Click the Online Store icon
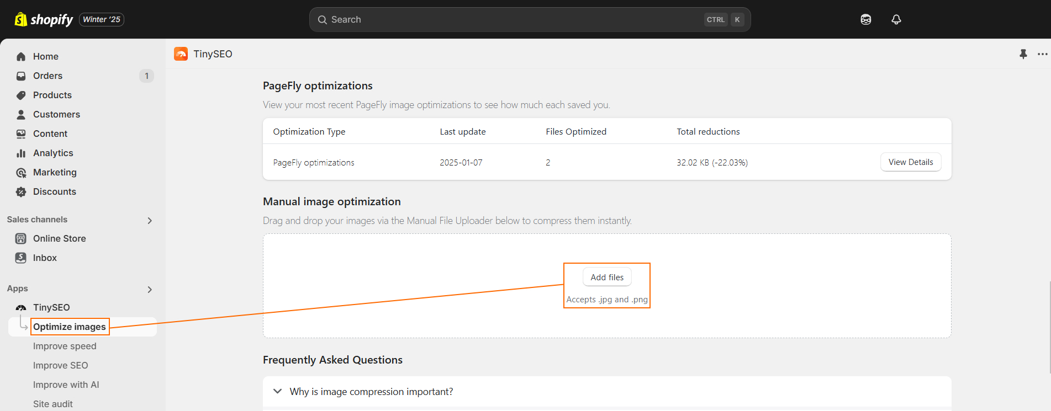The width and height of the screenshot is (1051, 411). (21, 238)
